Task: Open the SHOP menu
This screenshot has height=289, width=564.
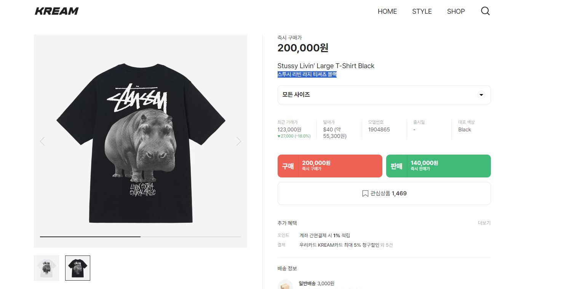Action: click(x=455, y=11)
